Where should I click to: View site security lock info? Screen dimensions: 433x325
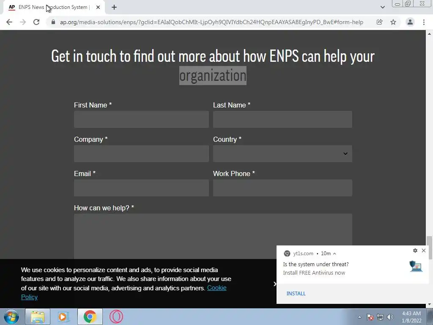click(53, 22)
